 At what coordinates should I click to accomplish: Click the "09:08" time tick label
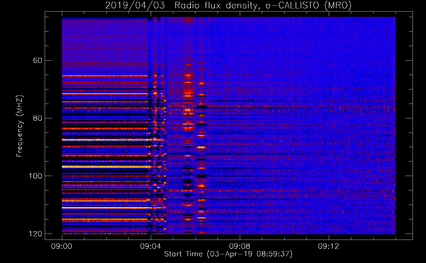(240, 246)
